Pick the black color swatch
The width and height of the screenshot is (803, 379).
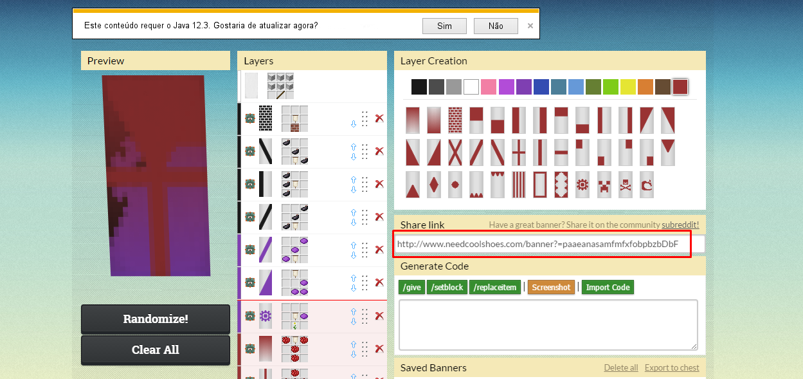click(419, 87)
